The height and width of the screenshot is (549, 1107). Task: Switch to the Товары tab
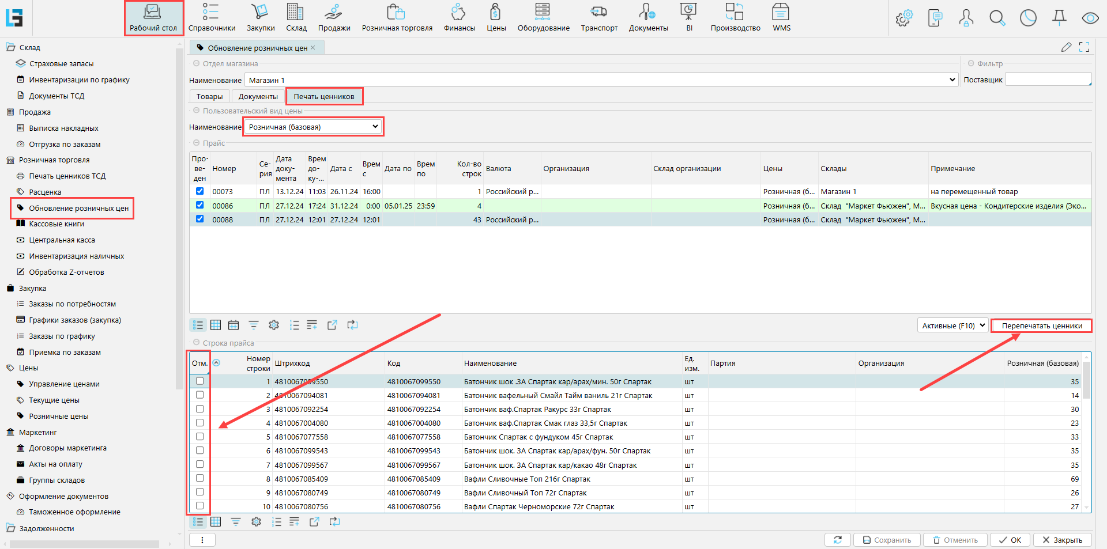[209, 96]
